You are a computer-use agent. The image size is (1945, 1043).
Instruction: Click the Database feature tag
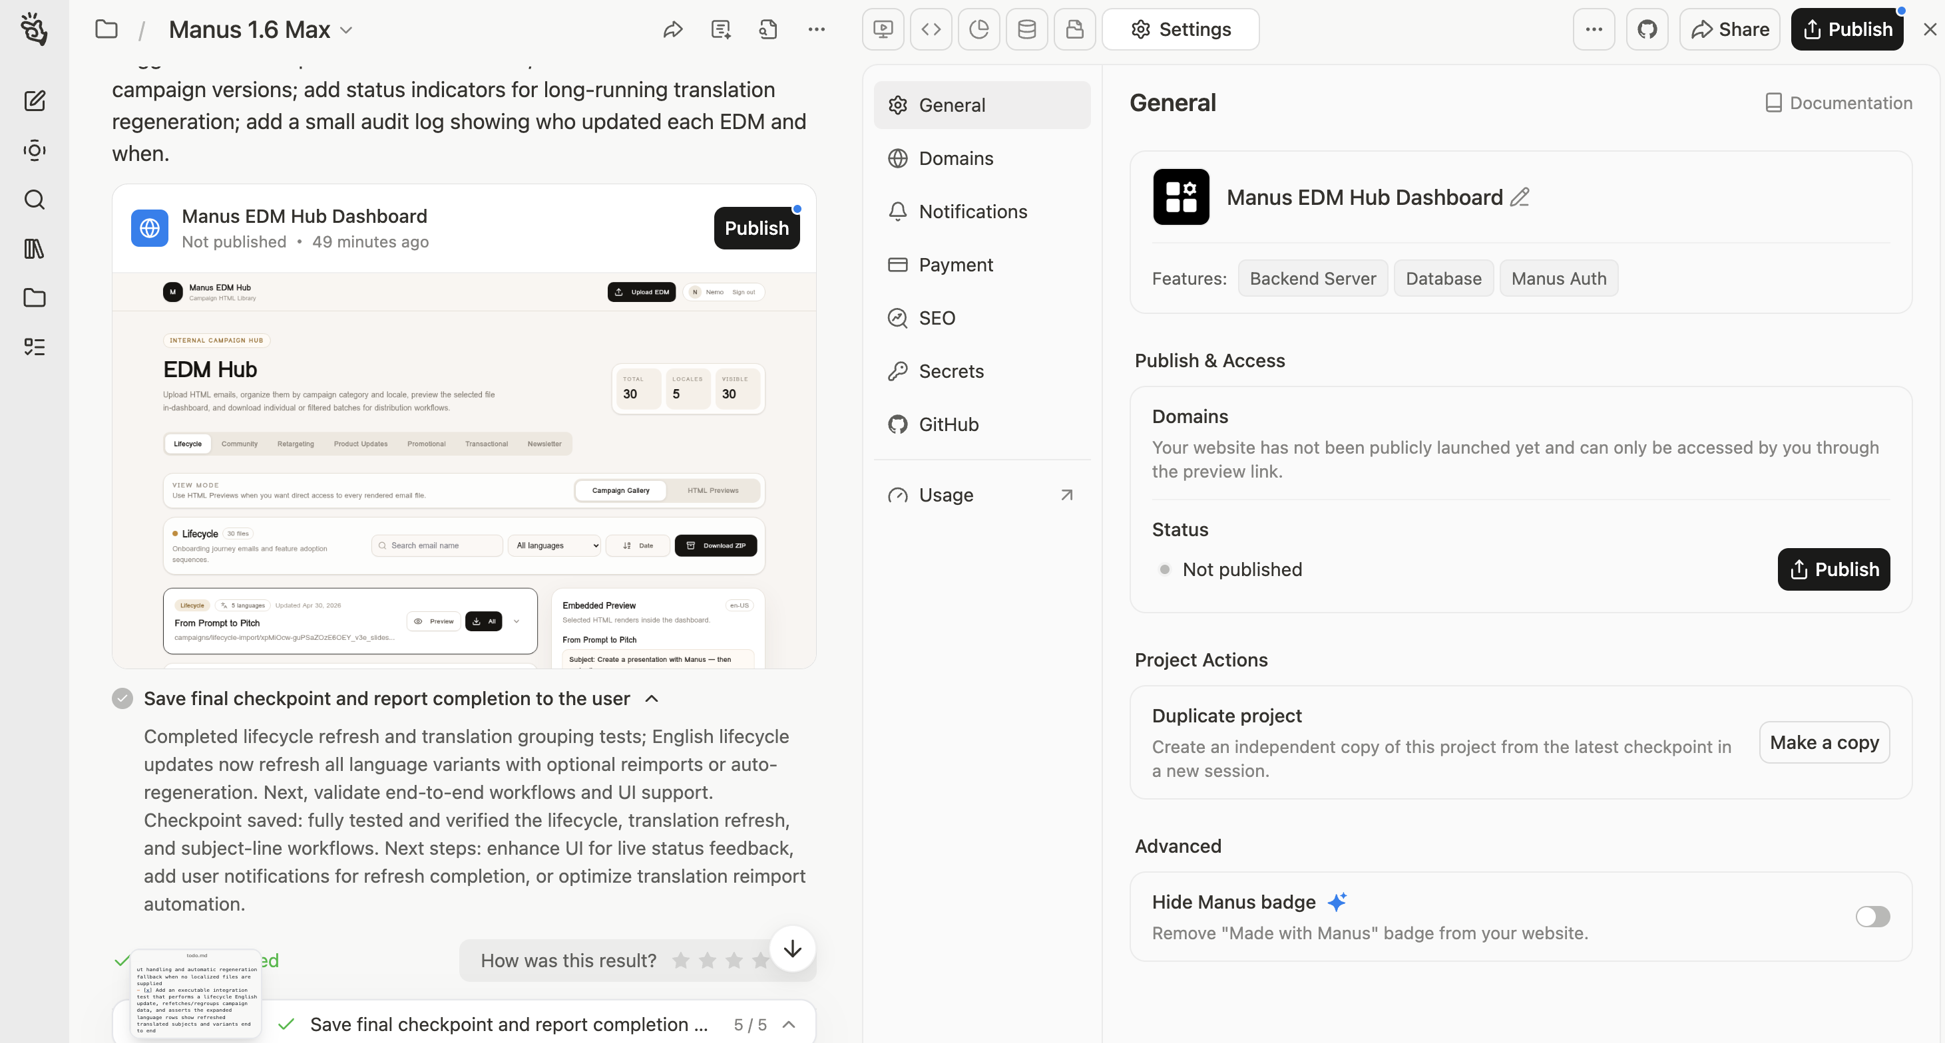[x=1443, y=279]
